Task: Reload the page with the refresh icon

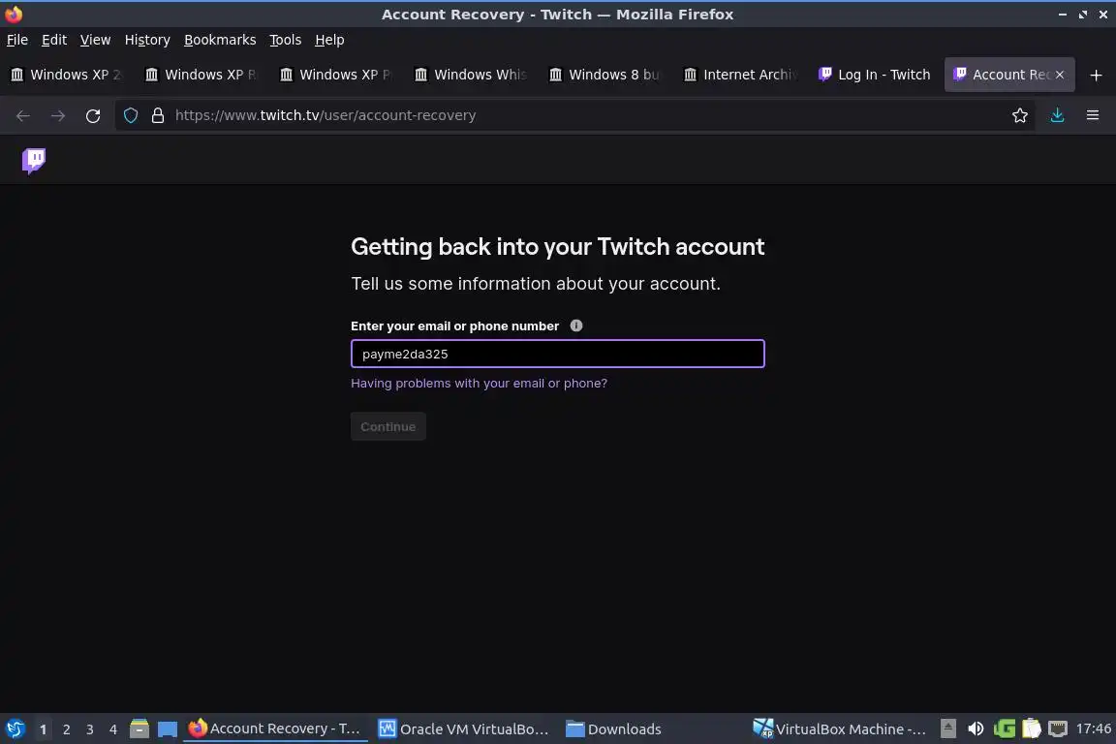Action: point(93,115)
